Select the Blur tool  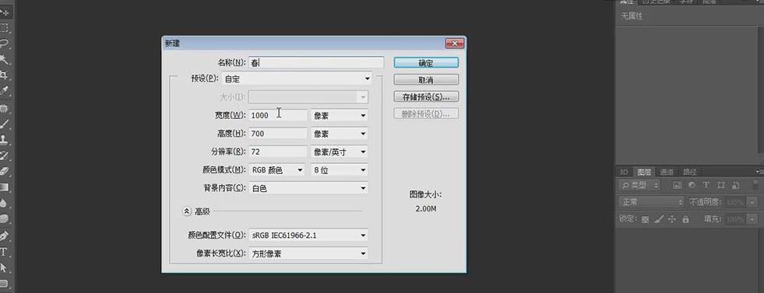4,203
